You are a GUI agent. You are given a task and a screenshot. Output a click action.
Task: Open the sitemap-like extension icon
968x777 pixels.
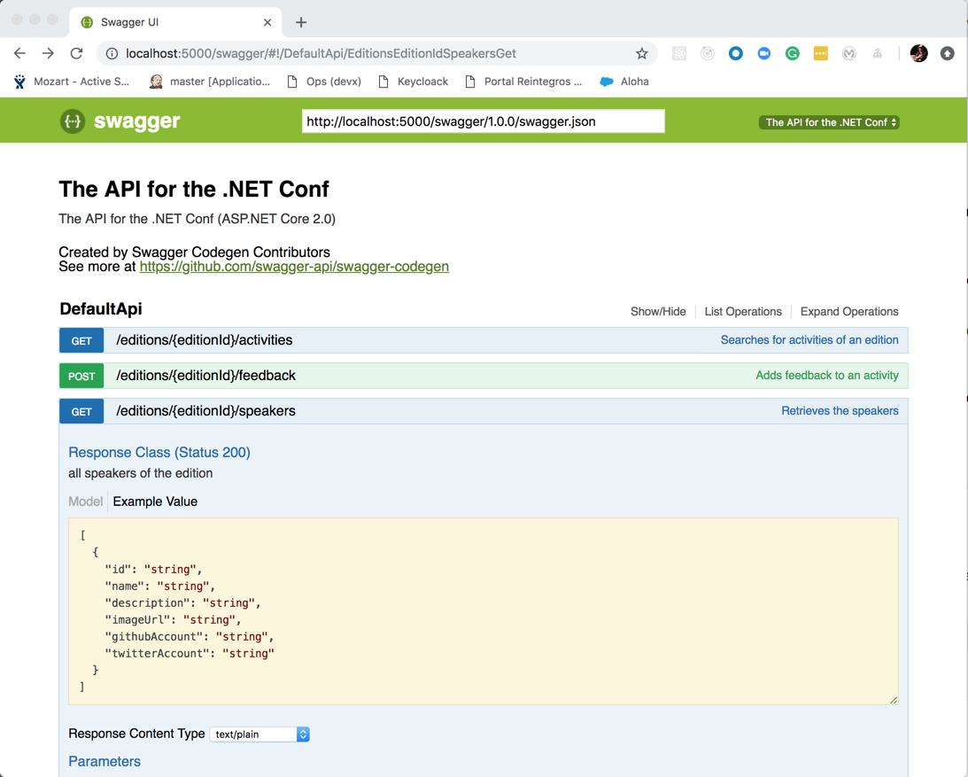click(878, 54)
